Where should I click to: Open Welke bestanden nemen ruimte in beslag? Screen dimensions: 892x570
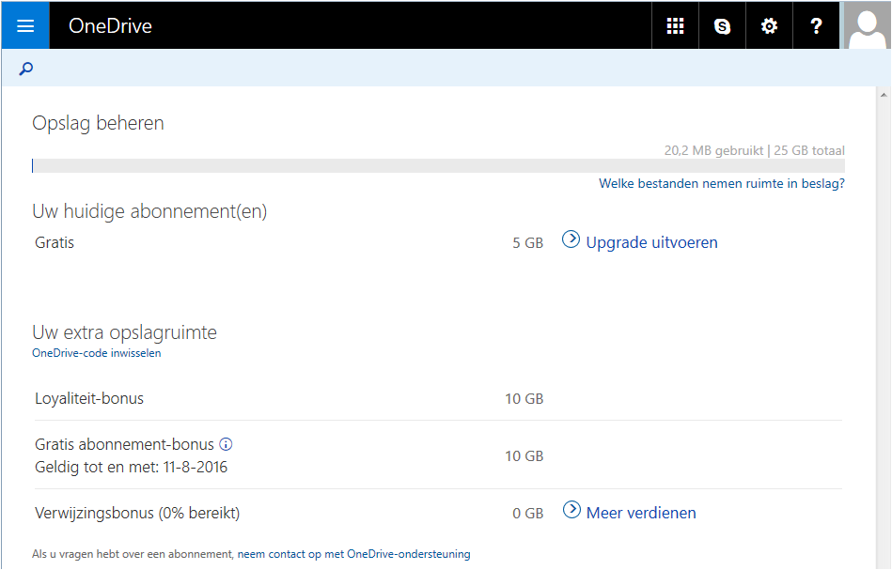coord(721,183)
